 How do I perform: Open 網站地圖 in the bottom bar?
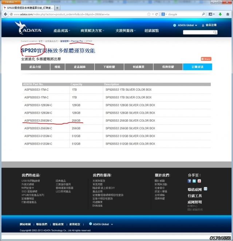click(x=25, y=224)
